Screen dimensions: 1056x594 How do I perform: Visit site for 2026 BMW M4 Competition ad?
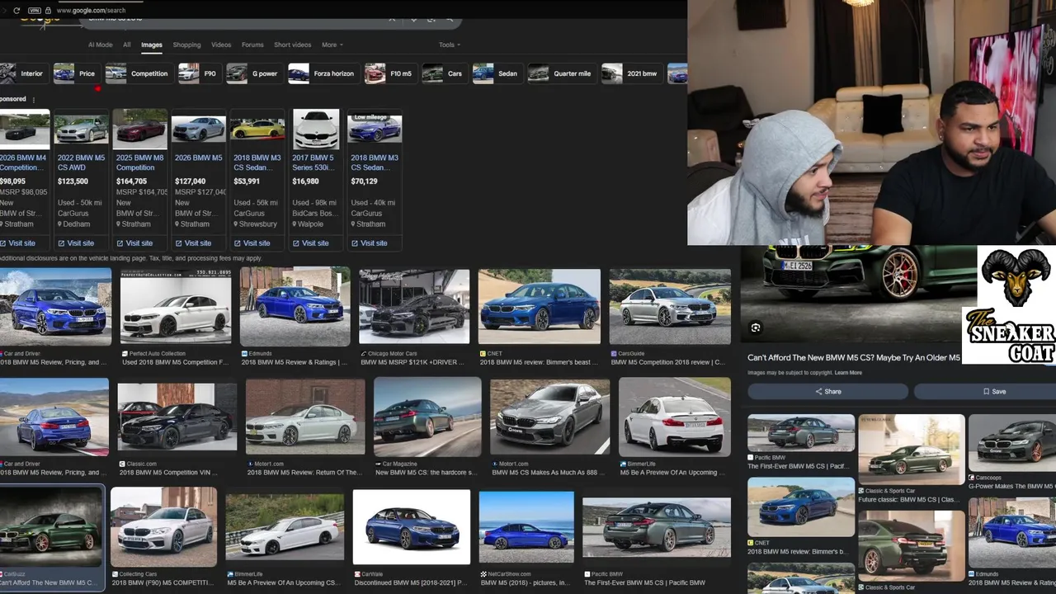[x=18, y=243]
